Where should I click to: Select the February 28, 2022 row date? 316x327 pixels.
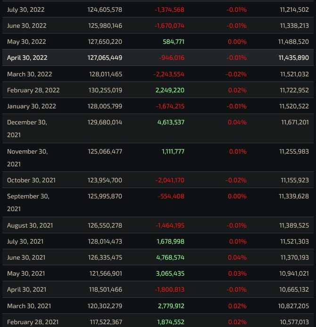[33, 90]
